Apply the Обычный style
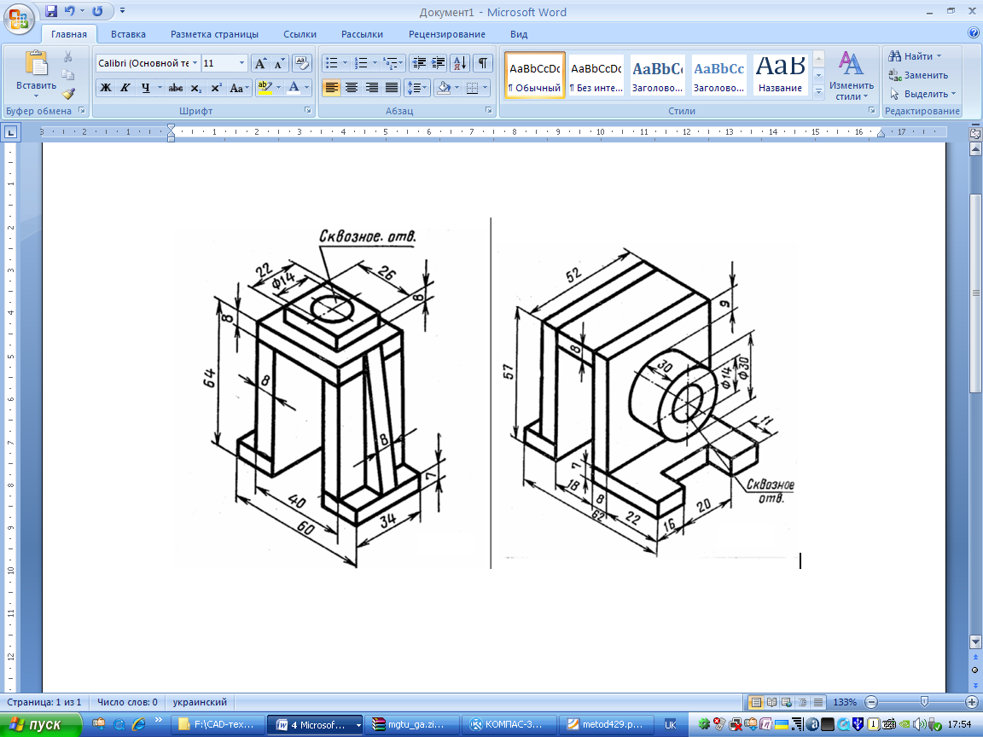This screenshot has height=737, width=983. [x=535, y=75]
